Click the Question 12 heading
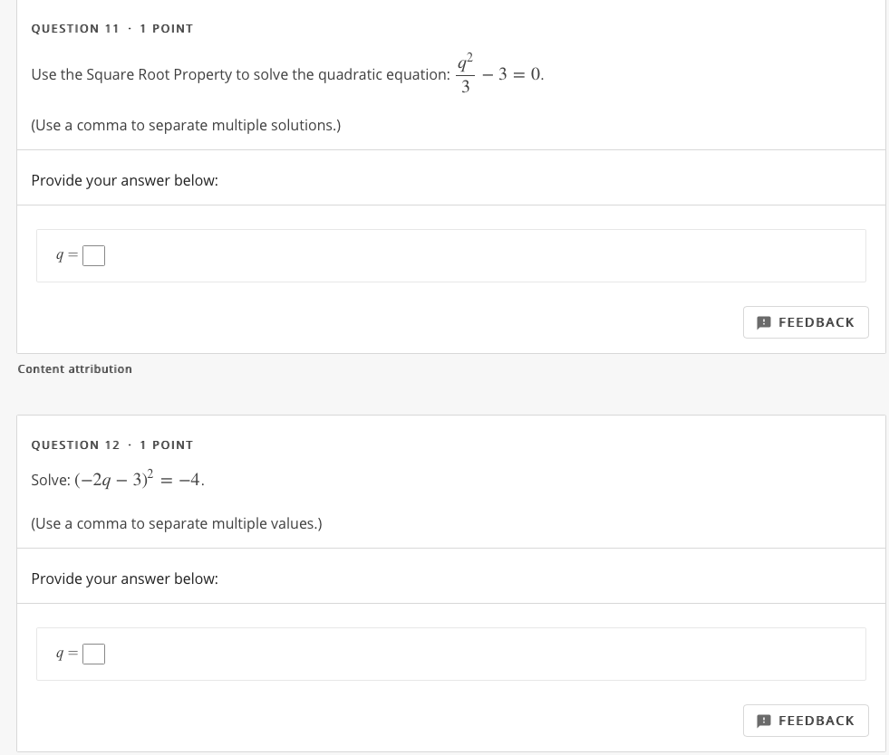The width and height of the screenshot is (889, 755). pyautogui.click(x=75, y=444)
